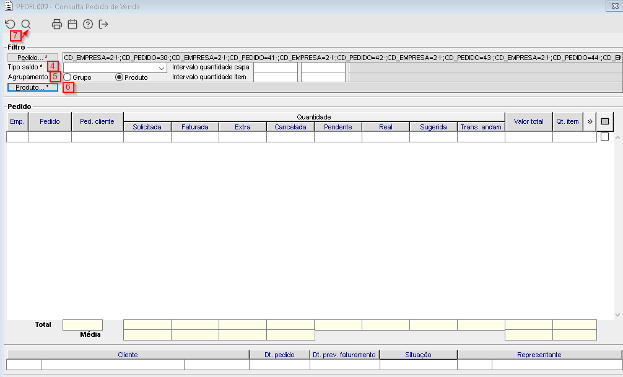Tick the first row checkbox in grid

[604, 137]
